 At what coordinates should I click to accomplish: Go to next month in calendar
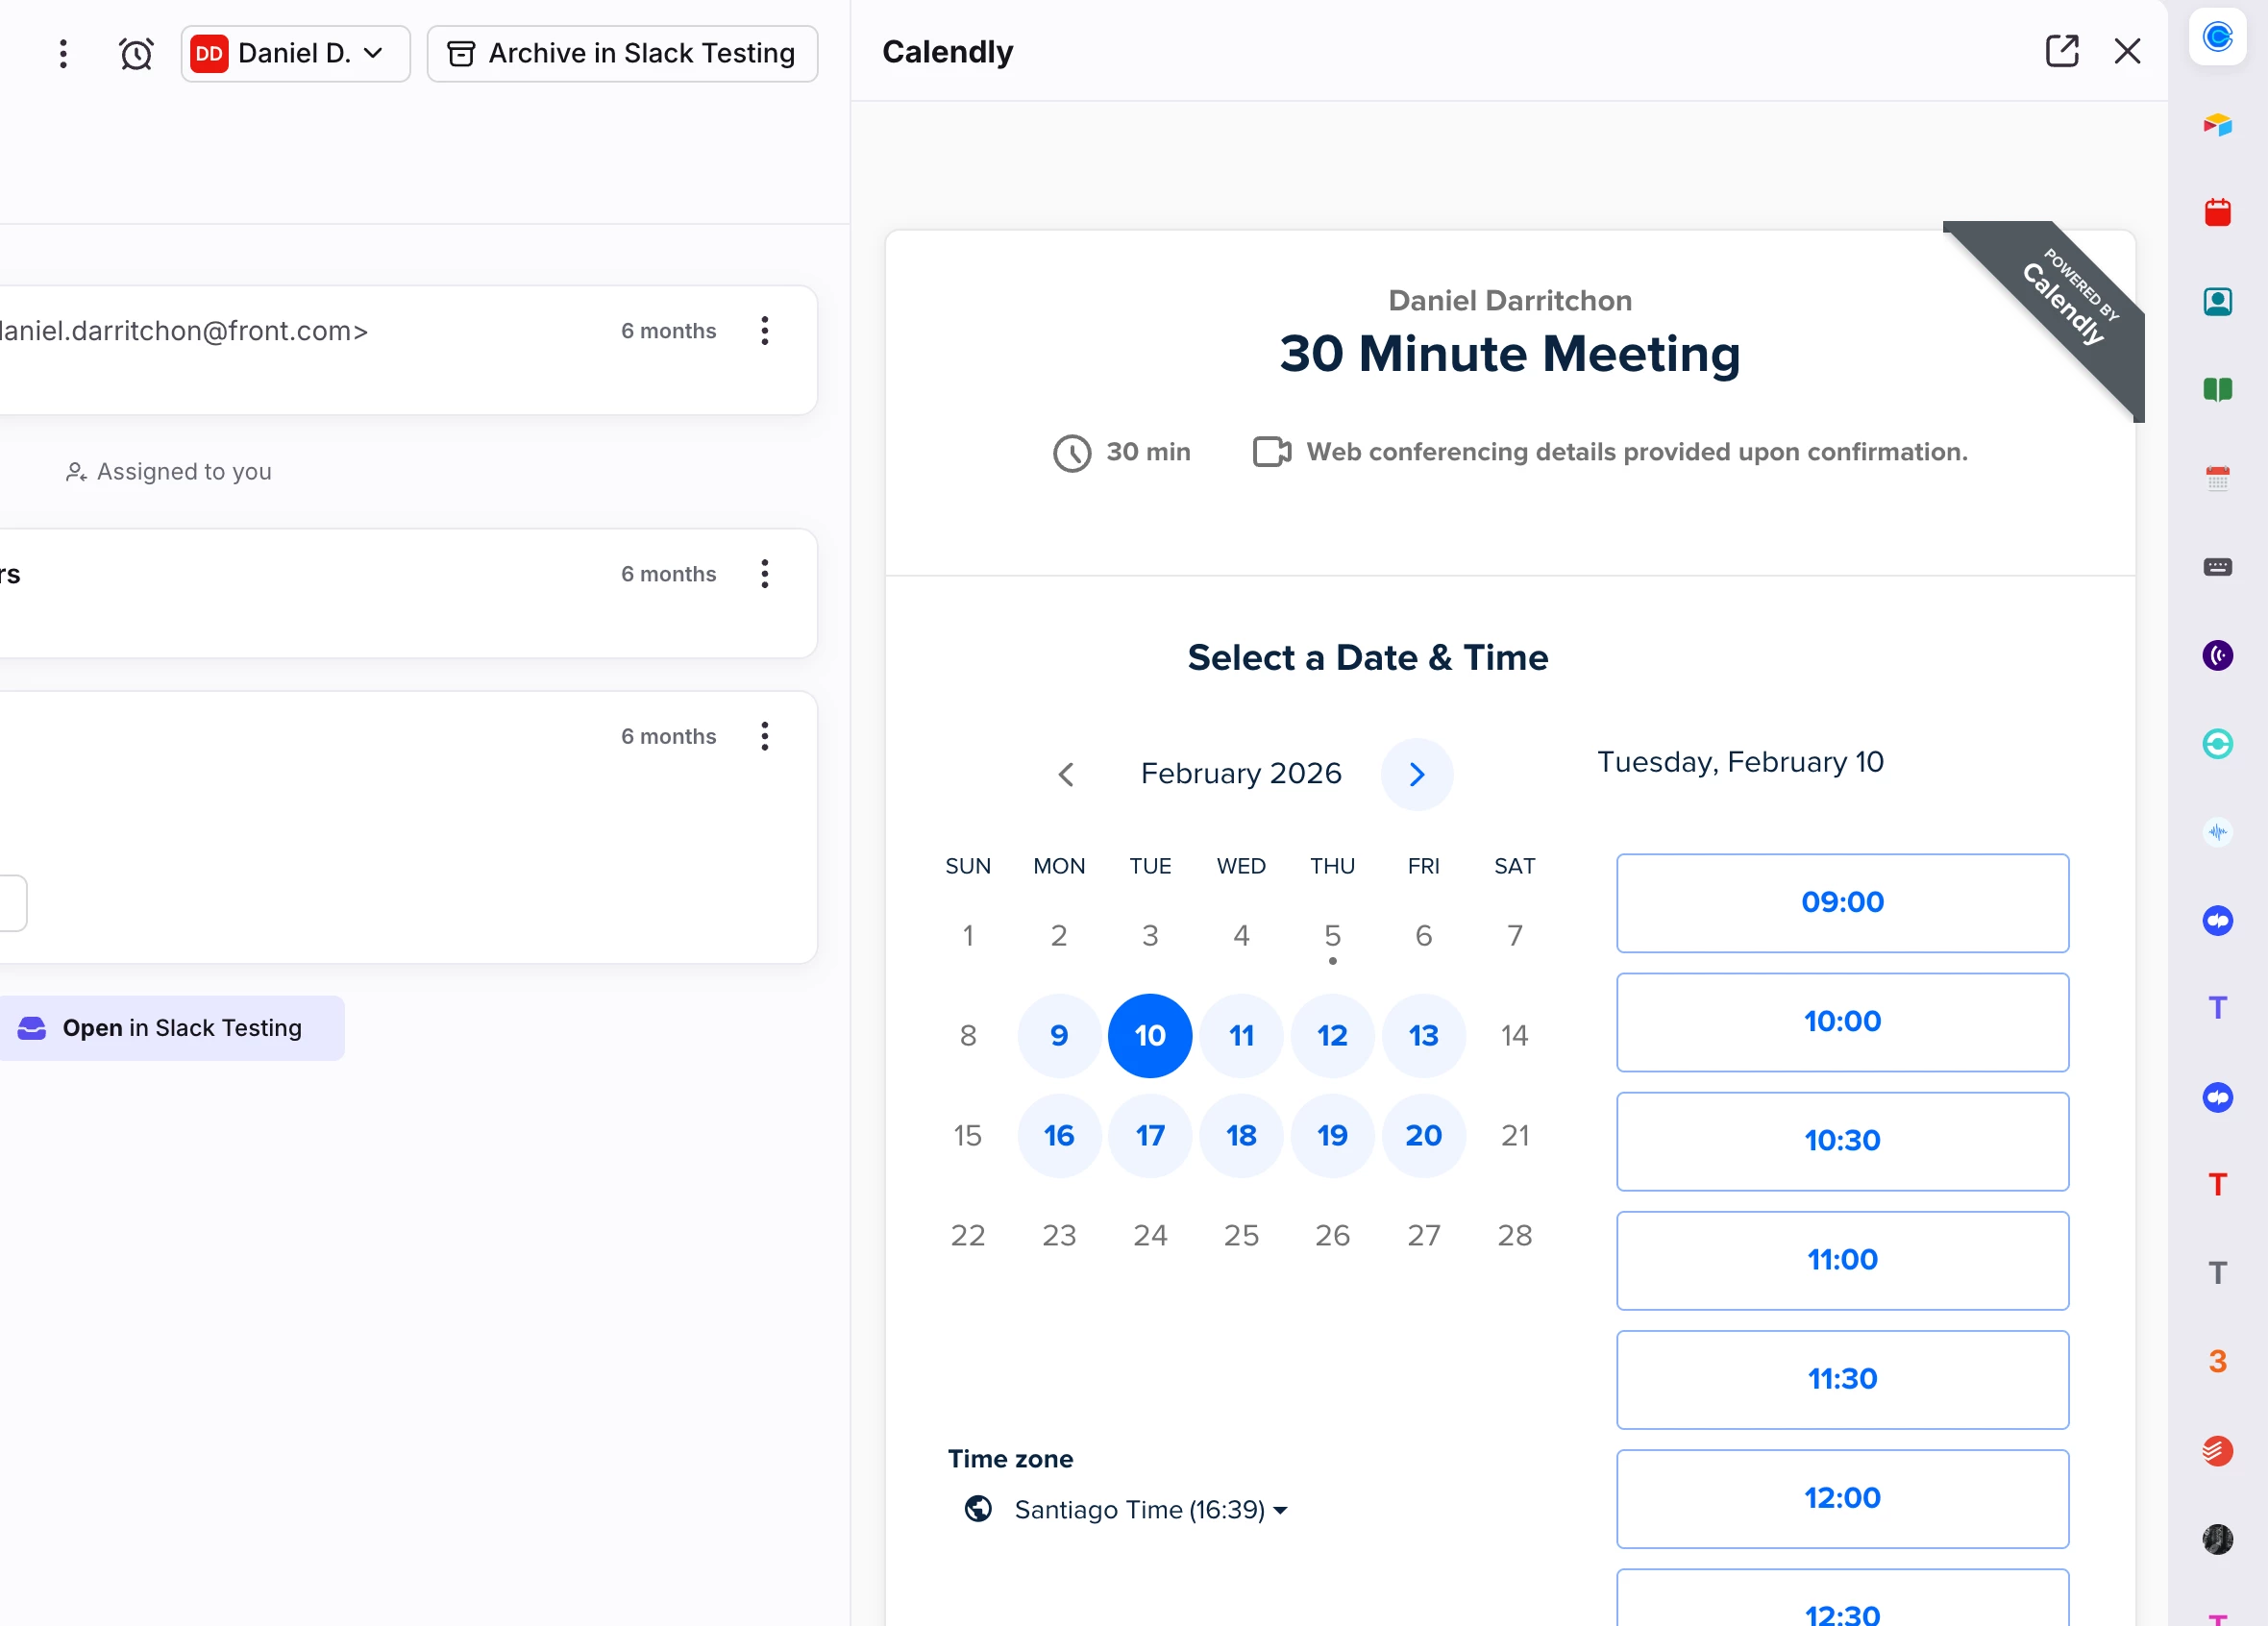click(x=1416, y=774)
